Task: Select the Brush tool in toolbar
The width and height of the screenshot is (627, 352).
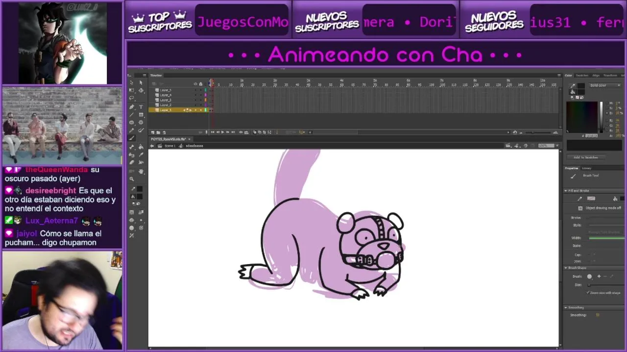Action: coord(132,138)
